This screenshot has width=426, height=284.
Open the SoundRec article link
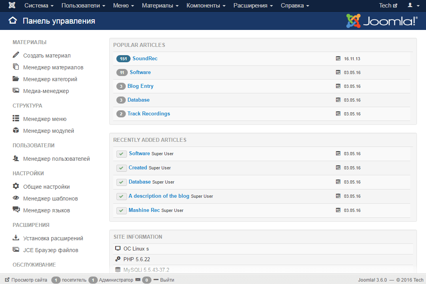pos(146,58)
